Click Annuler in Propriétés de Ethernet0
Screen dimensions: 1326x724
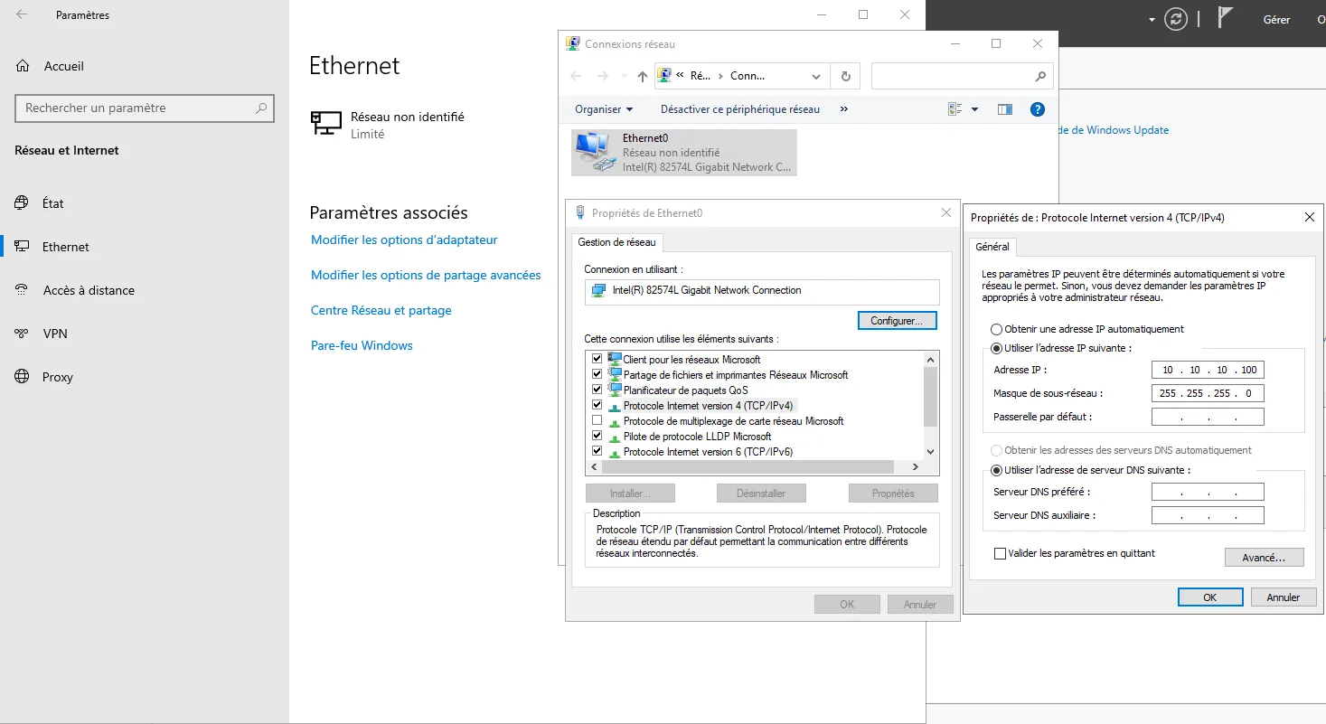pyautogui.click(x=920, y=605)
